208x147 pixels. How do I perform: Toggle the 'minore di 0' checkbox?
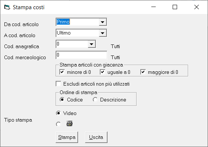tap(62, 72)
